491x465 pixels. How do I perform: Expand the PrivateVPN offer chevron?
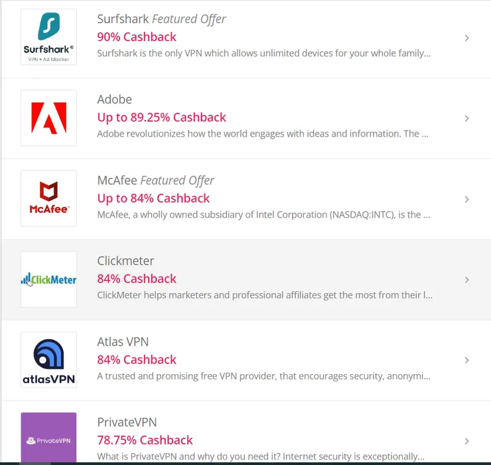pos(467,441)
